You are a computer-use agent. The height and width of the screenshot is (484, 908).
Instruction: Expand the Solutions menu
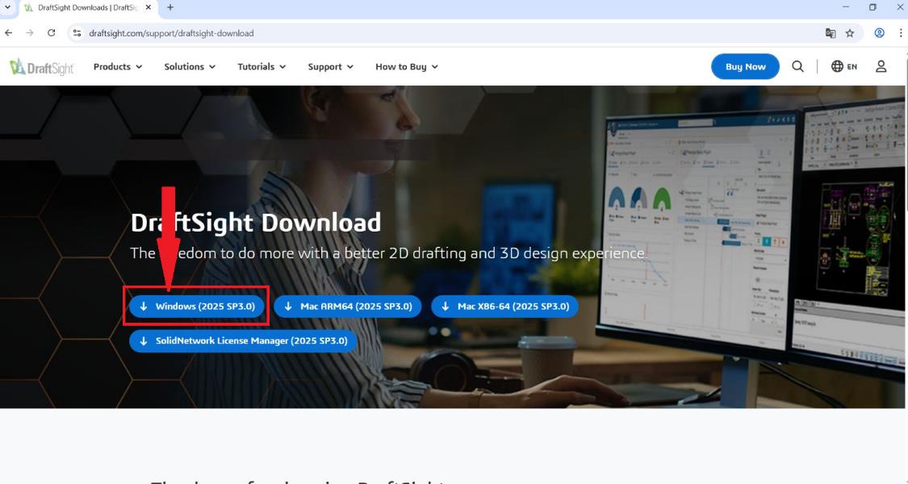(190, 67)
